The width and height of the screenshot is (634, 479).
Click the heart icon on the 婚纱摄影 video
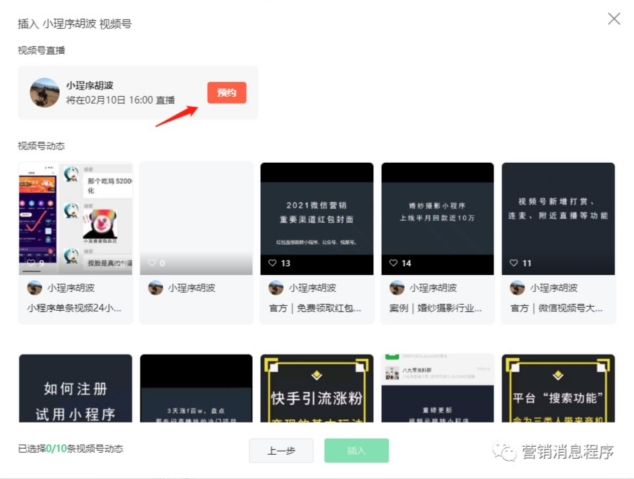pyautogui.click(x=394, y=263)
